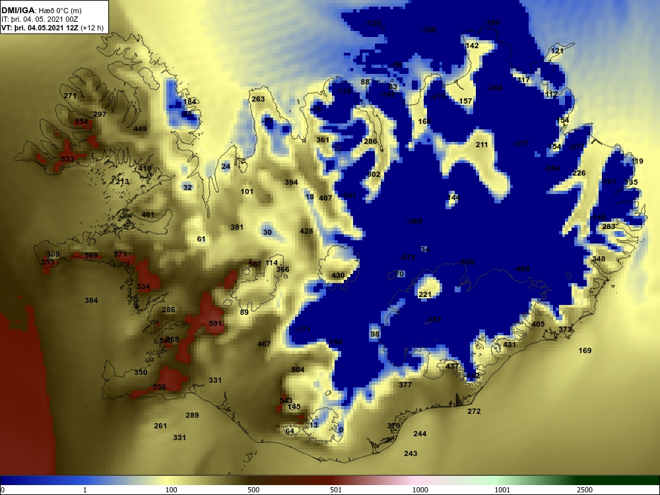Select the map value '394'
Viewport: 660px width, 495px height.
coord(291,182)
